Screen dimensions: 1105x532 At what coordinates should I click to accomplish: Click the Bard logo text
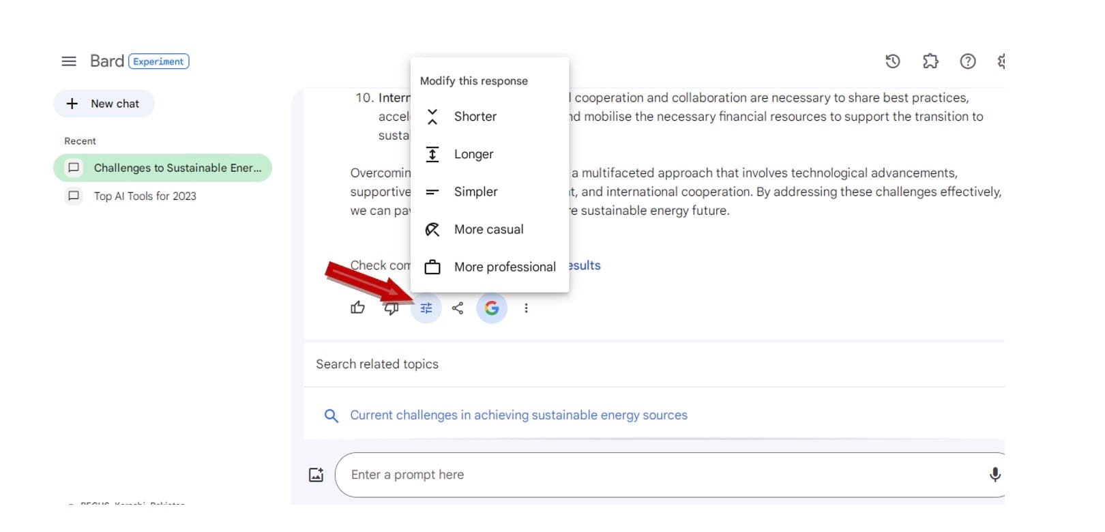click(x=107, y=61)
